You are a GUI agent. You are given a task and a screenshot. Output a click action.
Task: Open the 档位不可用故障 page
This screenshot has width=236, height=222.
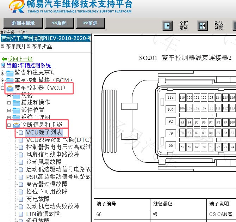pos(47,191)
